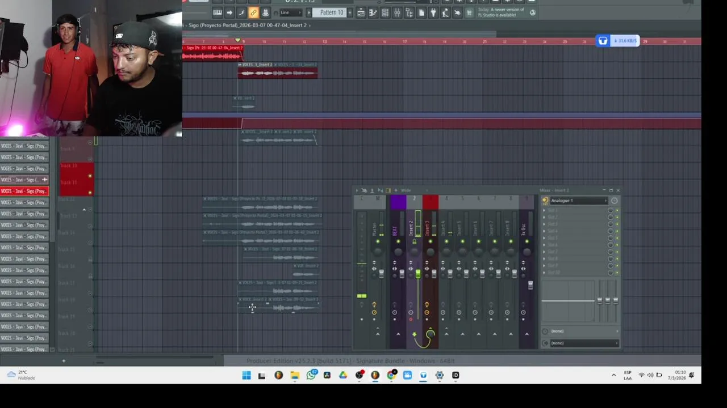Viewport: 727px width, 408px height.
Task: Open the Line snap dropdown
Action: 290,12
